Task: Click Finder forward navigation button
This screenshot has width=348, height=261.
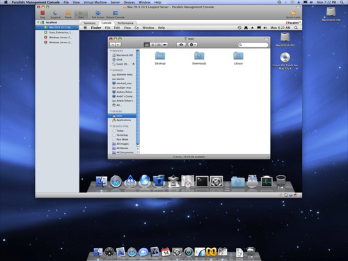Action: [x=118, y=45]
